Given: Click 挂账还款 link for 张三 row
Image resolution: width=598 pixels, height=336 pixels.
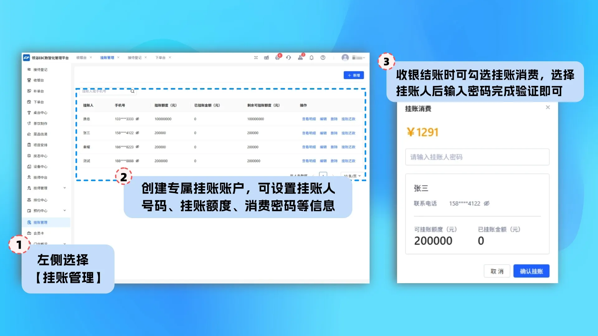Looking at the screenshot, I should (348, 133).
